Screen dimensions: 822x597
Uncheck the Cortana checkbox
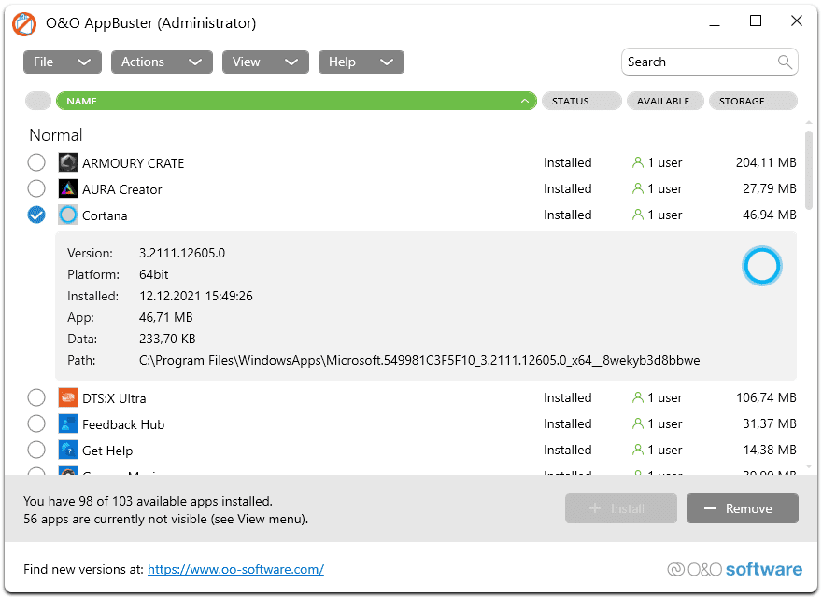coord(36,215)
